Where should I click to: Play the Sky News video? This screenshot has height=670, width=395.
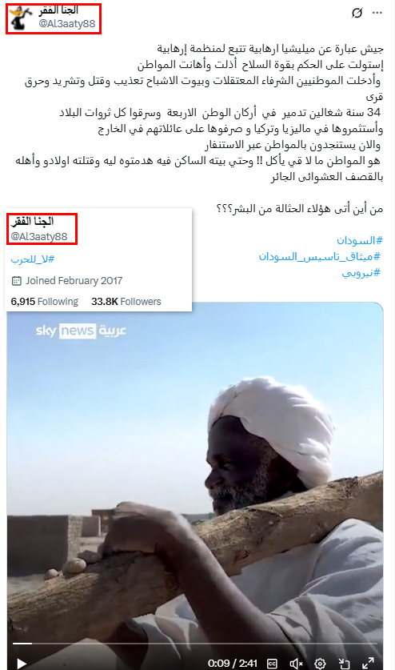pyautogui.click(x=22, y=663)
